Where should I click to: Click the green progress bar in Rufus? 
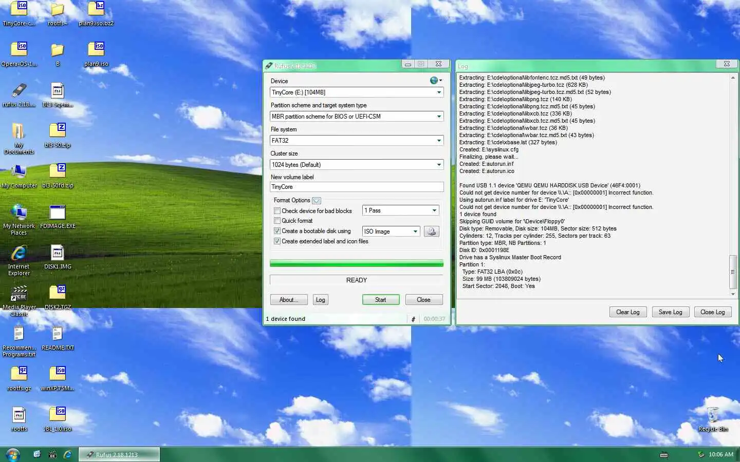point(357,263)
